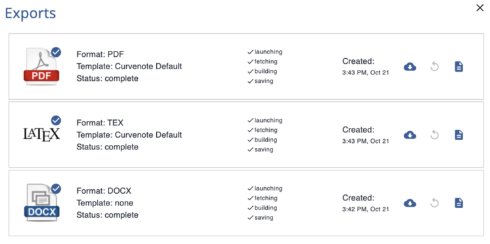
Task: Download the TEX export
Action: click(x=410, y=135)
